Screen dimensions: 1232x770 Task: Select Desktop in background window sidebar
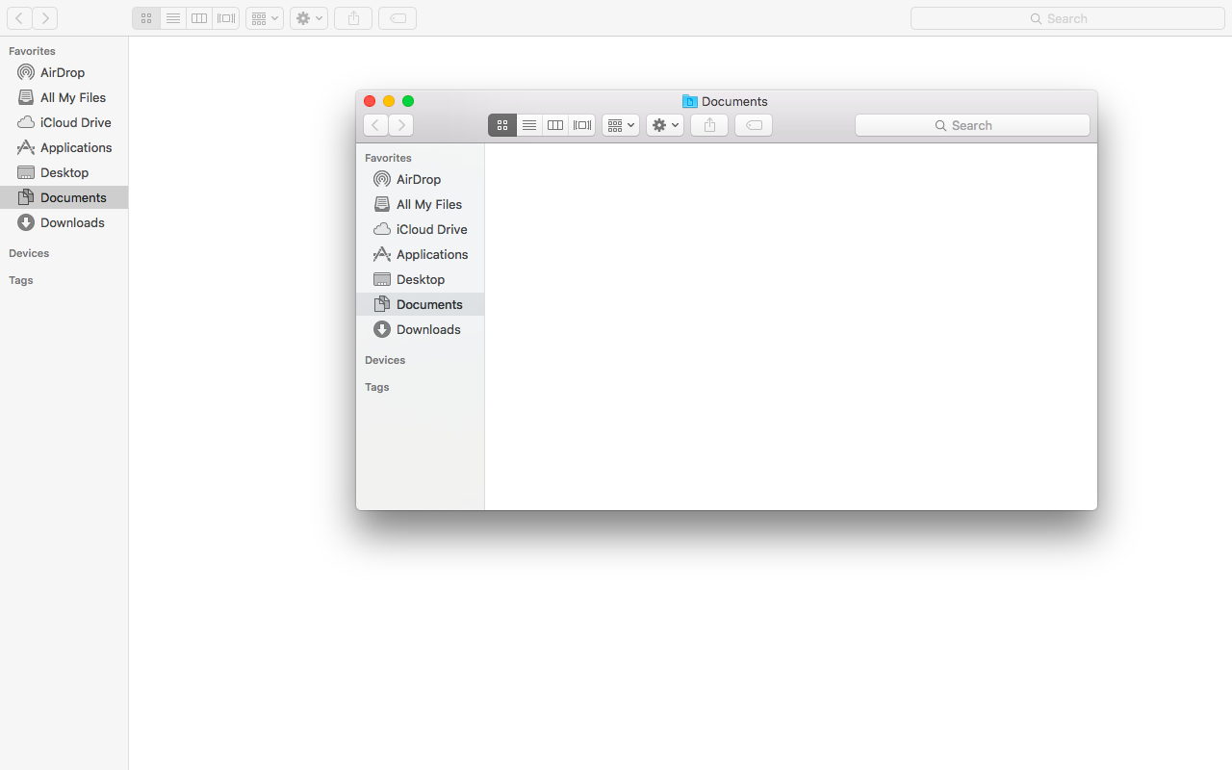point(64,172)
